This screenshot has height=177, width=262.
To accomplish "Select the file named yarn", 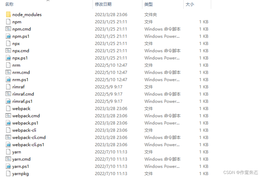I will [x=17, y=152].
